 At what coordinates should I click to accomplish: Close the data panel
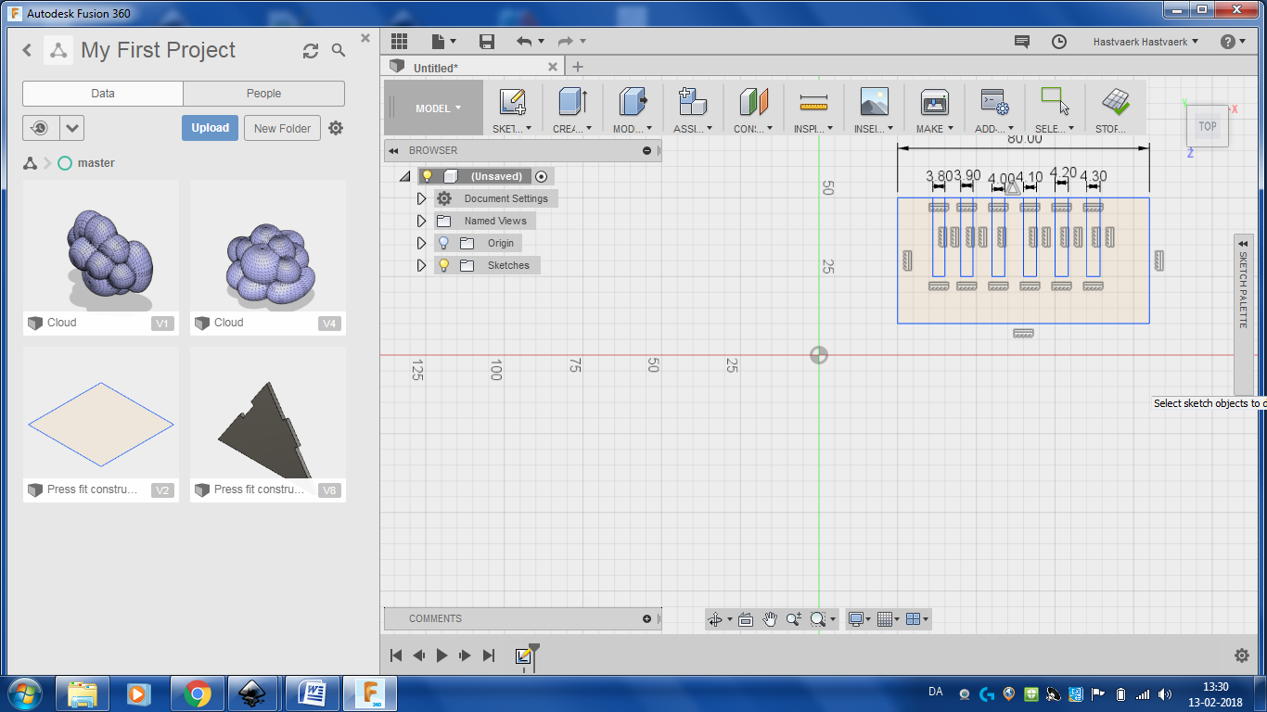coord(365,38)
